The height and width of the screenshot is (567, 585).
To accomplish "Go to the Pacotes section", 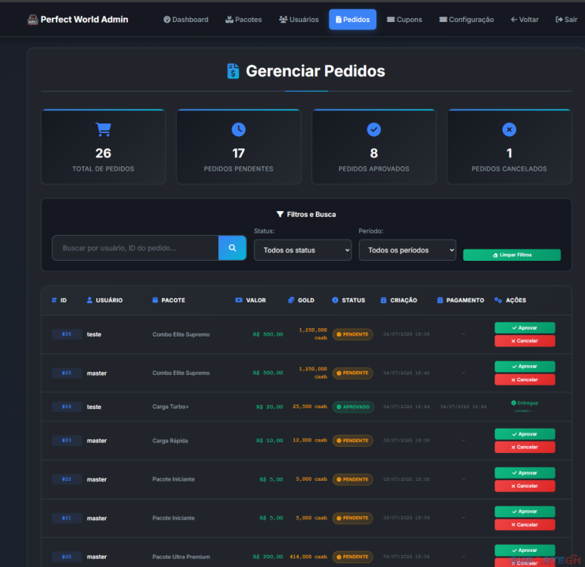I will [243, 20].
